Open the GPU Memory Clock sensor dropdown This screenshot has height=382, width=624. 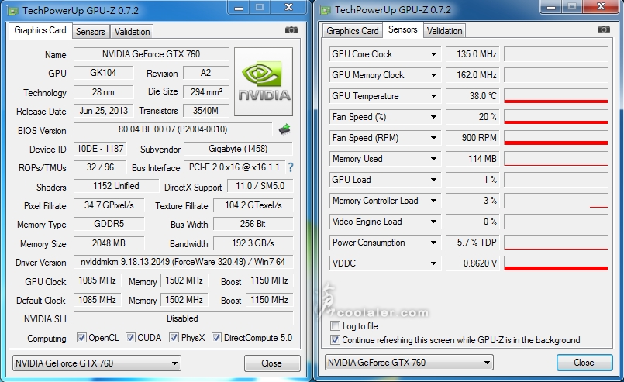click(x=433, y=75)
